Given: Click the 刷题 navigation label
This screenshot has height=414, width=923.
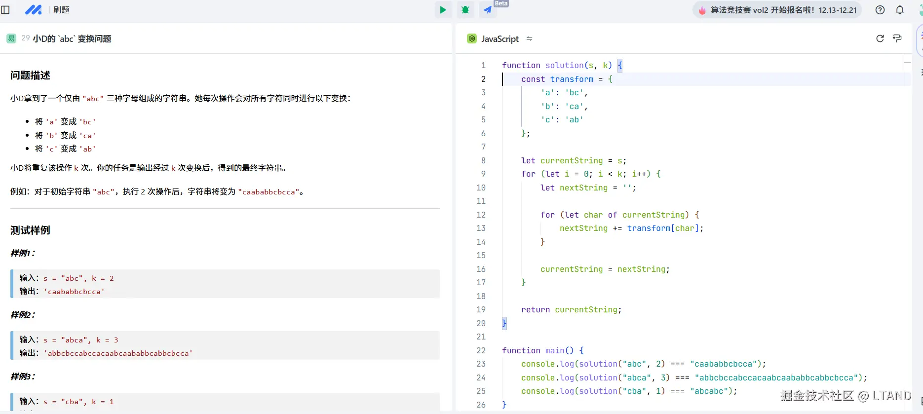Looking at the screenshot, I should tap(61, 10).
